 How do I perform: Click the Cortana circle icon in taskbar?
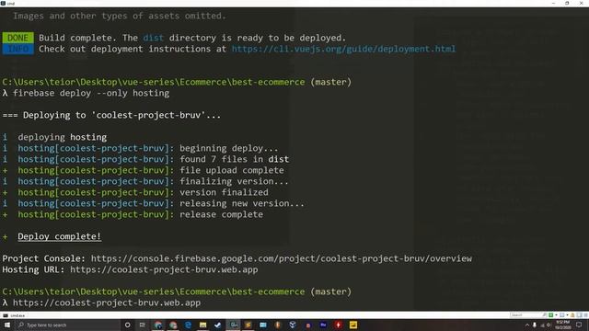(x=127, y=325)
